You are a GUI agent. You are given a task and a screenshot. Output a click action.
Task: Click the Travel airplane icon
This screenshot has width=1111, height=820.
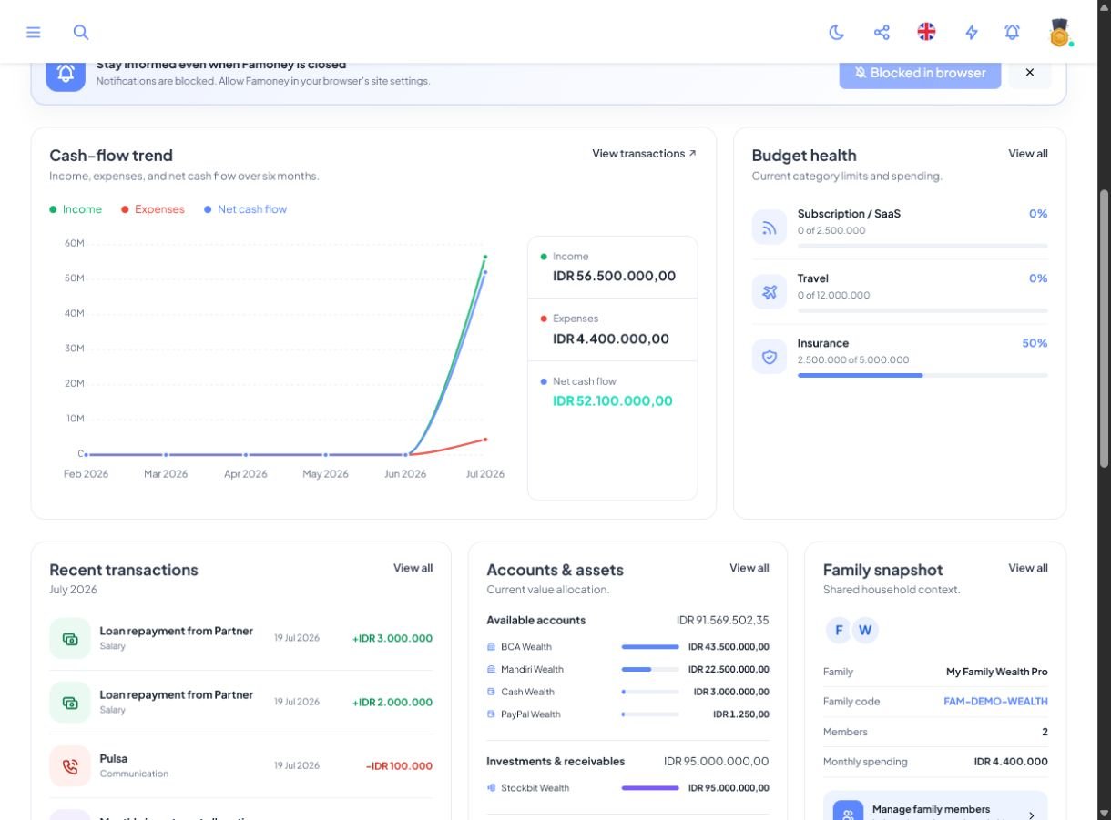click(x=770, y=292)
